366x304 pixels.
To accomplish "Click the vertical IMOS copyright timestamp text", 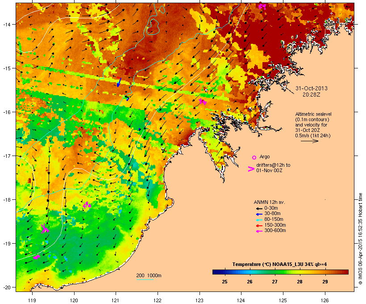I will coord(360,239).
